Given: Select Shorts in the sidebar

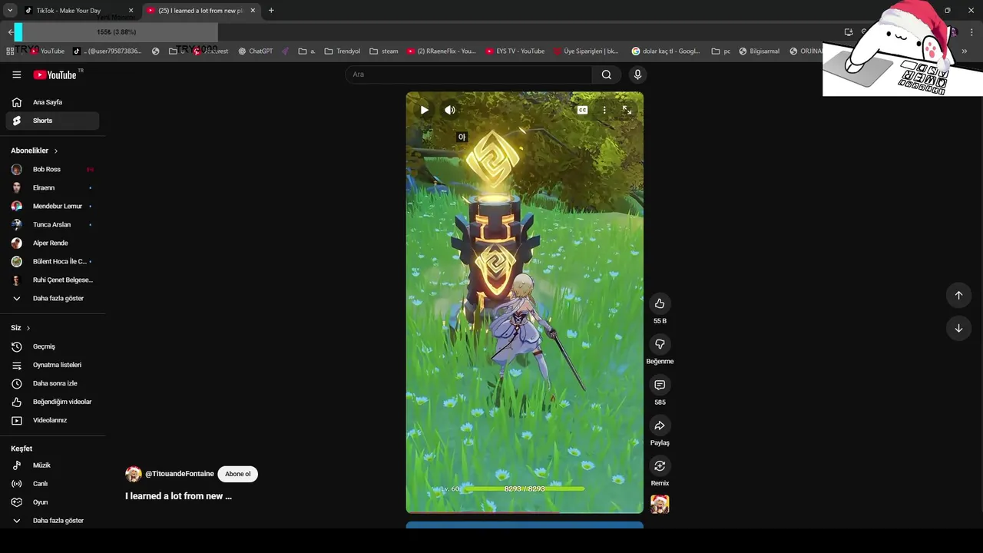Looking at the screenshot, I should pos(52,121).
